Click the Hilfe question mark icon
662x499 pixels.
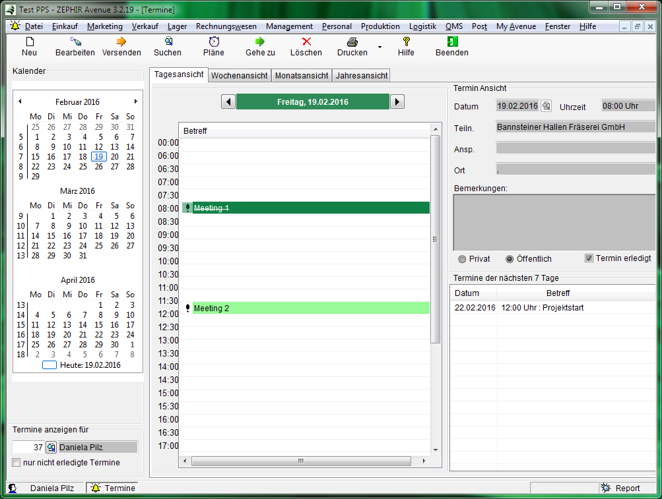point(406,42)
